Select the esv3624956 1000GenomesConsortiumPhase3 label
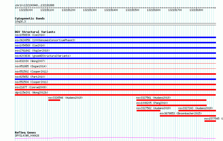This screenshot has height=141, width=223. click(45, 40)
